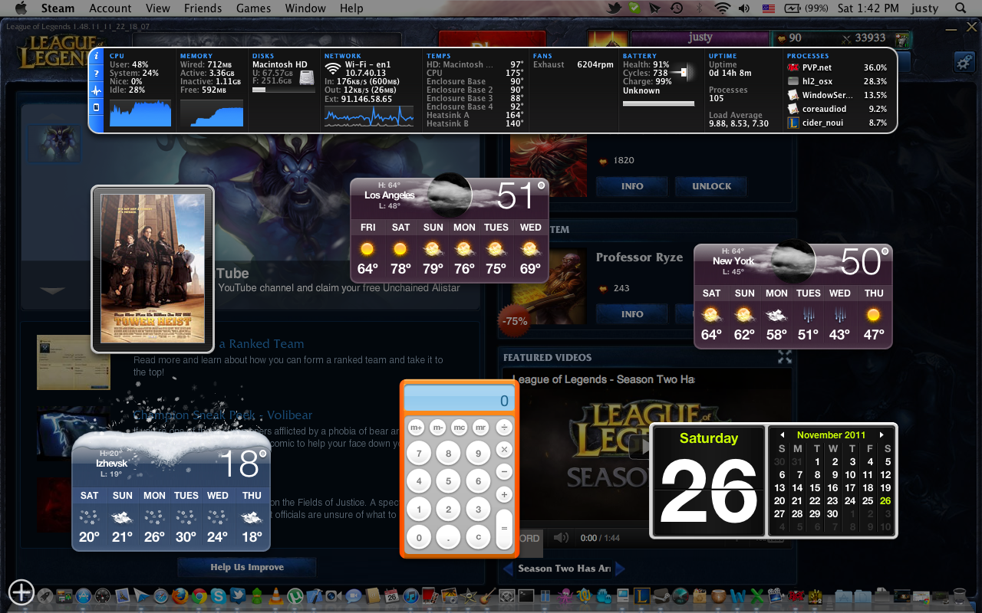Click Time Machine menu bar icon

point(677,8)
